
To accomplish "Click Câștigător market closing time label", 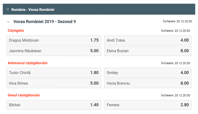I will click(175, 31).
